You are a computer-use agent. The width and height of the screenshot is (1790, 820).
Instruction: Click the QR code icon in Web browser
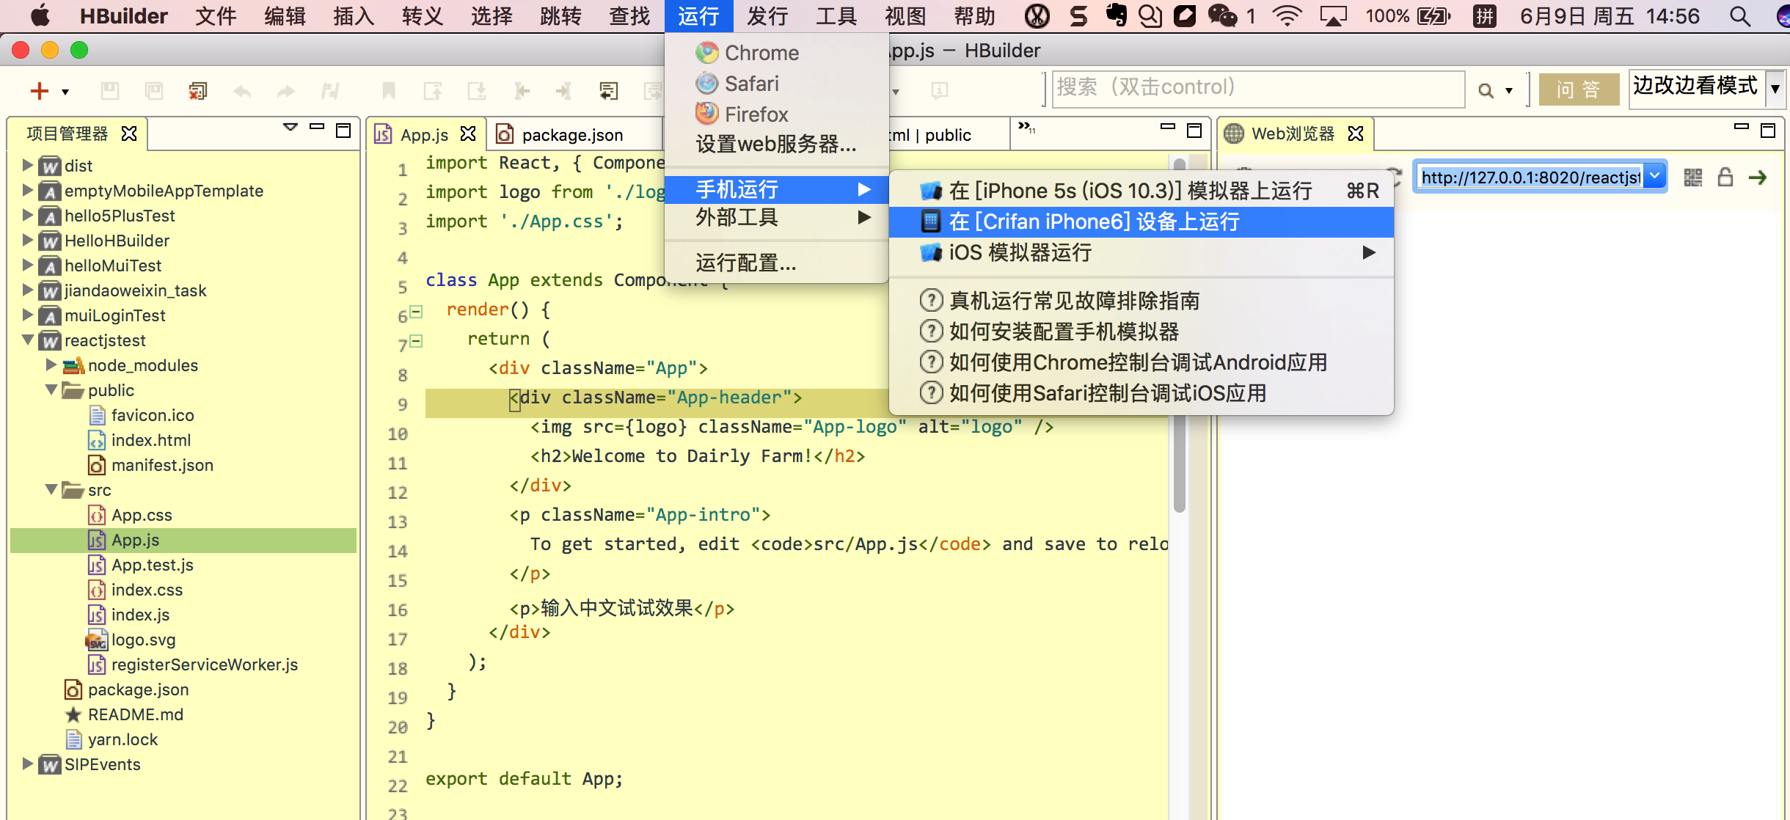pos(1692,177)
